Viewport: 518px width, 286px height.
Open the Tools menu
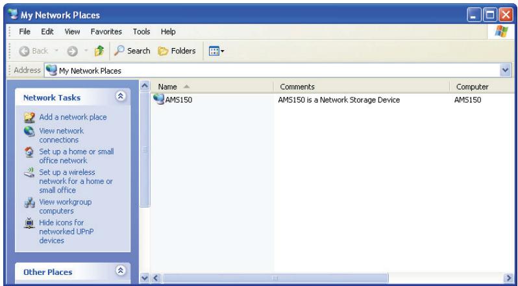142,32
